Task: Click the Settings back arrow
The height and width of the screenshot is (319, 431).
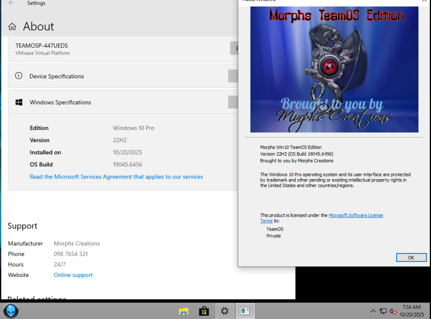Action: tap(11, 3)
